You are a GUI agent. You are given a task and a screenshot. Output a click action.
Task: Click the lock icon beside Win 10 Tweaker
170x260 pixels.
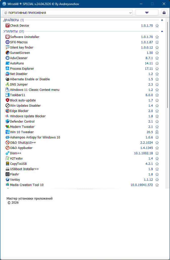click(157, 132)
